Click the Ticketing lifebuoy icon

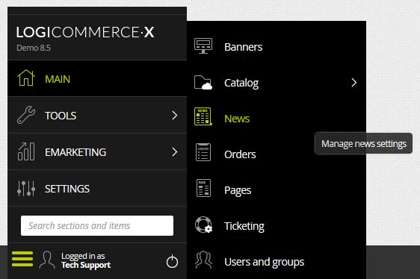pos(203,225)
